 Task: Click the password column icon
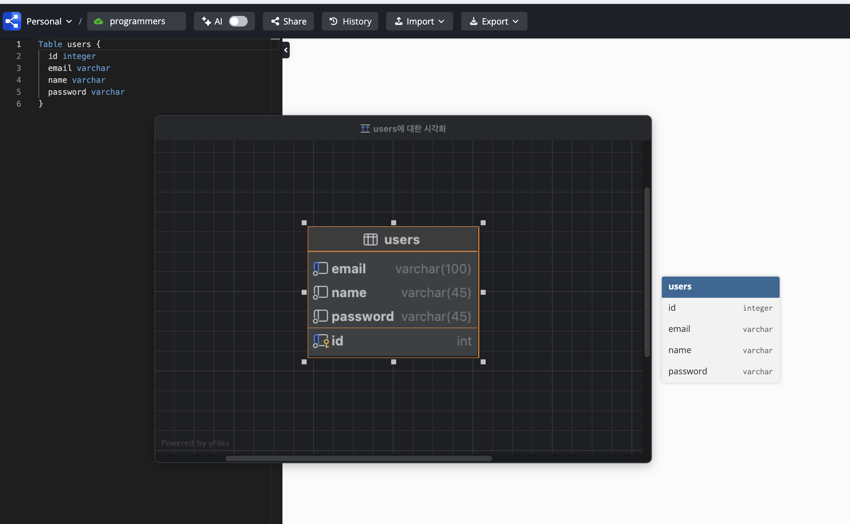(321, 316)
